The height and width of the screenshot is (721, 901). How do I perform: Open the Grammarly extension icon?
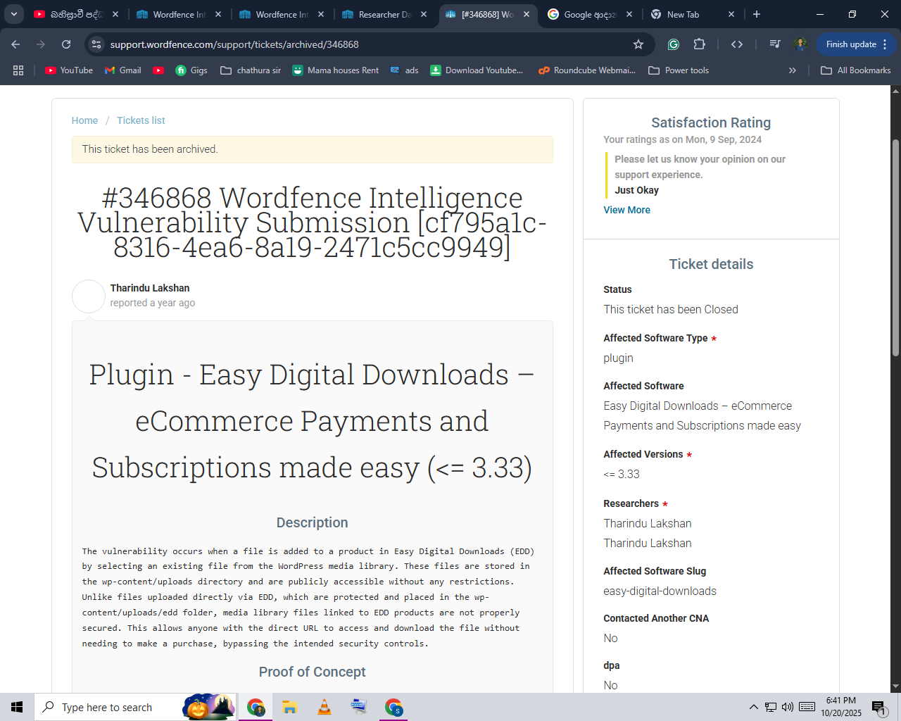pyautogui.click(x=674, y=44)
